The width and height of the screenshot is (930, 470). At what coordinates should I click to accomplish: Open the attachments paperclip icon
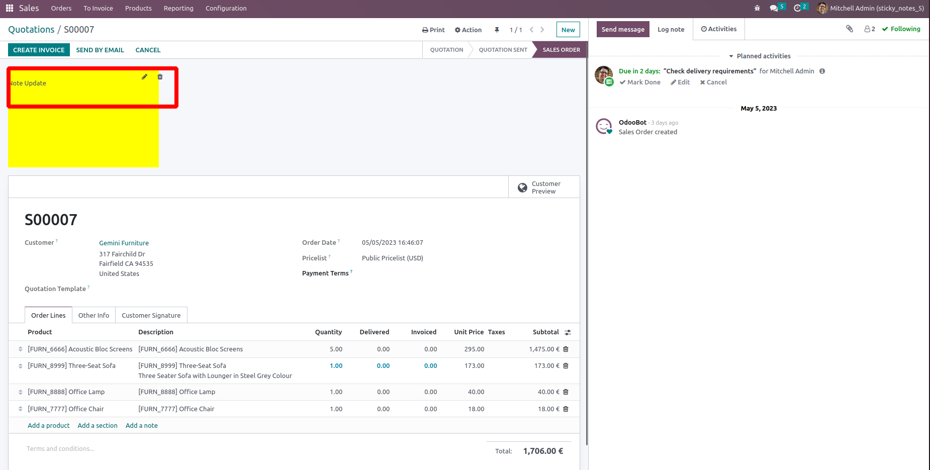click(849, 29)
